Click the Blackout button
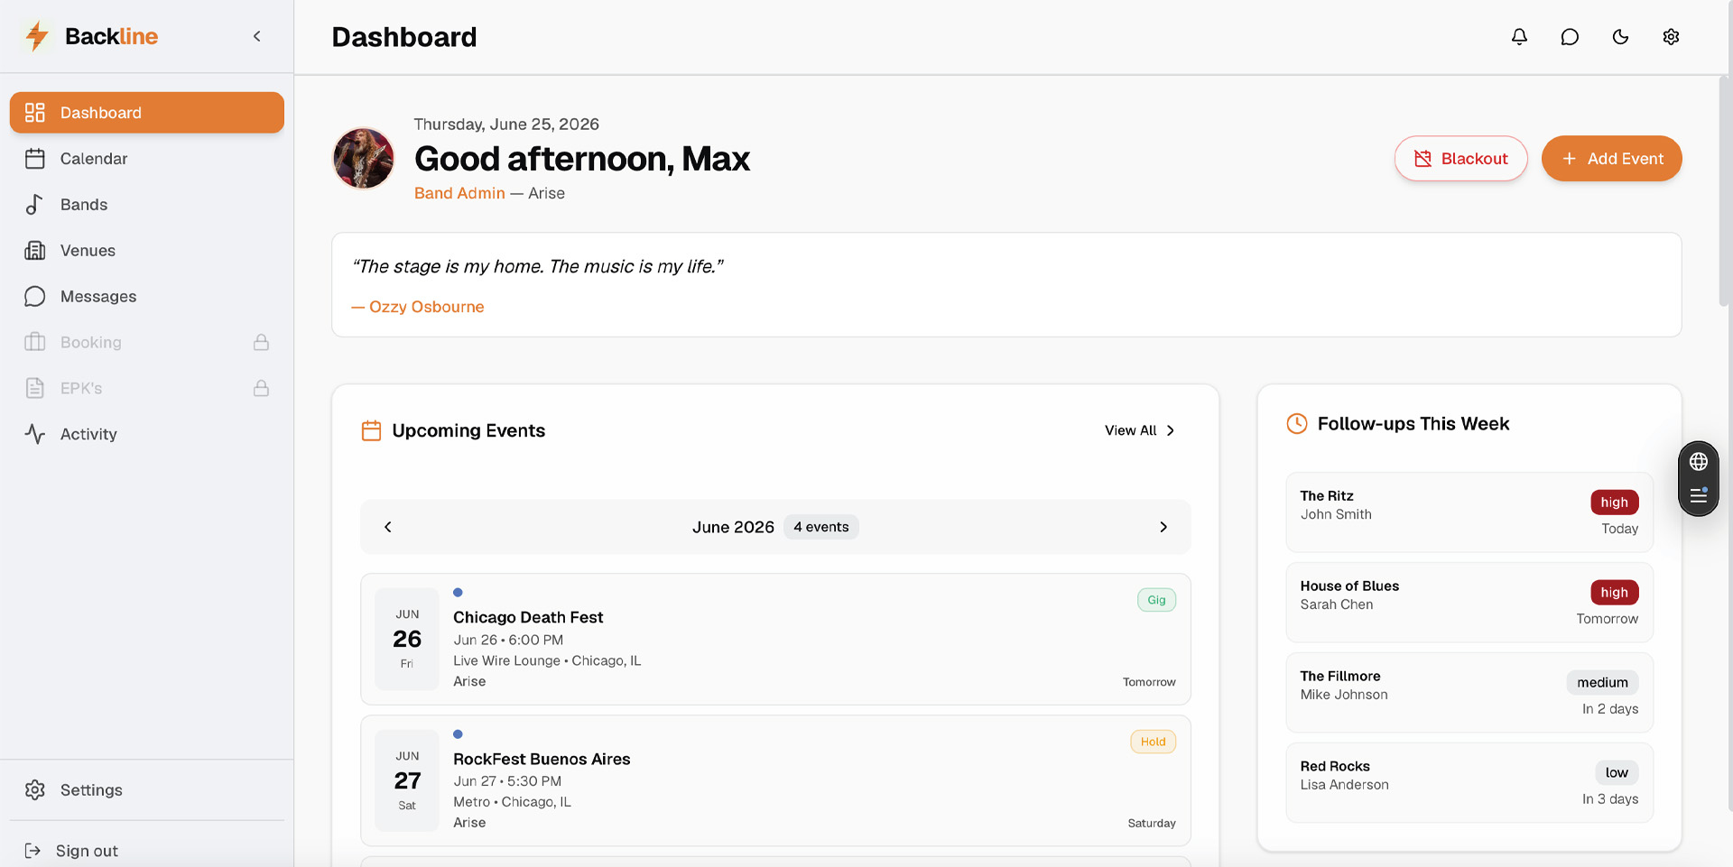 (x=1460, y=159)
